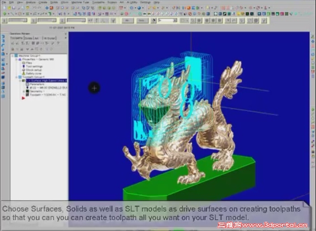Click the Regenerate all selected operations icon
The width and height of the screenshot is (316, 231).
[23, 43]
